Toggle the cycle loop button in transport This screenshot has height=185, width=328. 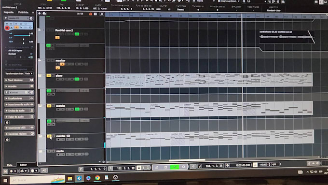156,167
